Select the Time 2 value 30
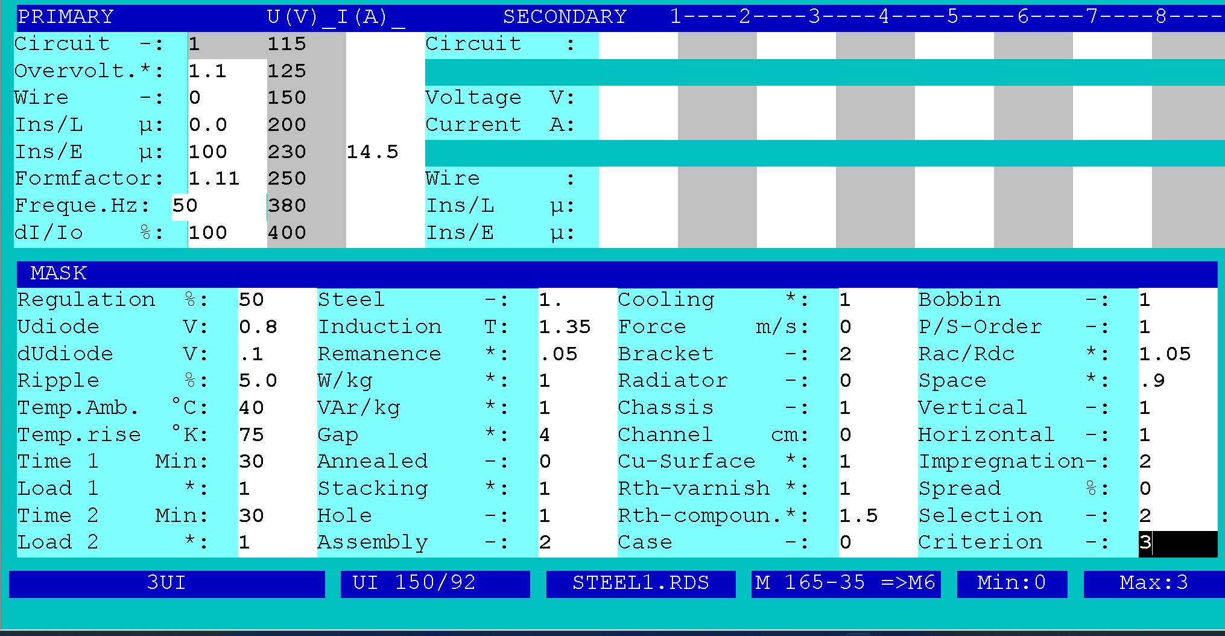The width and height of the screenshot is (1225, 636). tap(277, 517)
